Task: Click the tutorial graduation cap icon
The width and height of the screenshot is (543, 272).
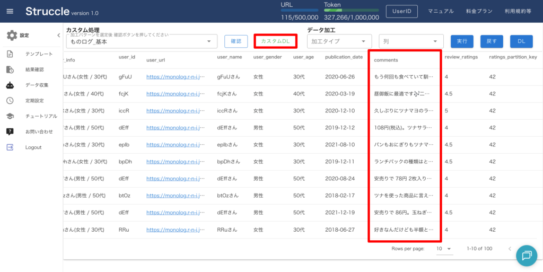Action: [10, 116]
